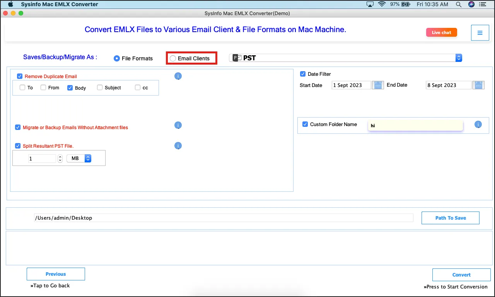Click the save path field /Users/admin/Desktop
The image size is (495, 297).
(x=224, y=218)
